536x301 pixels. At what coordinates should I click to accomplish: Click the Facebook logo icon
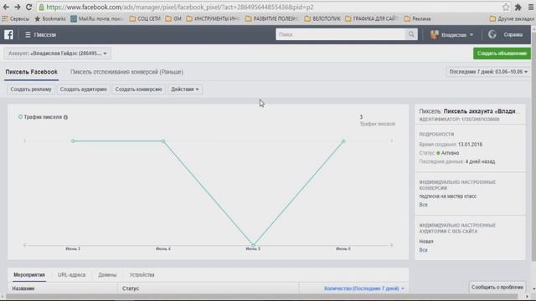8,34
